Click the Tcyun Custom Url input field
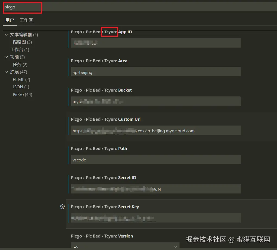Viewport: 277px width, 250px height. click(156, 130)
